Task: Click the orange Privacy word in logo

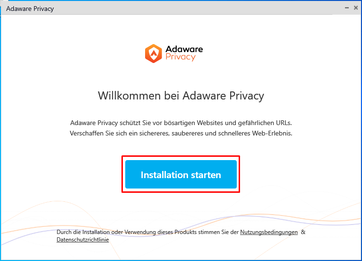Action: [181, 57]
